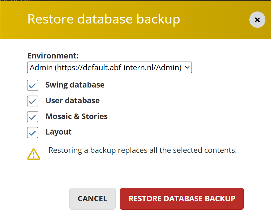The width and height of the screenshot is (271, 223).
Task: Click the red Restore Database Backup button
Action: point(182,199)
